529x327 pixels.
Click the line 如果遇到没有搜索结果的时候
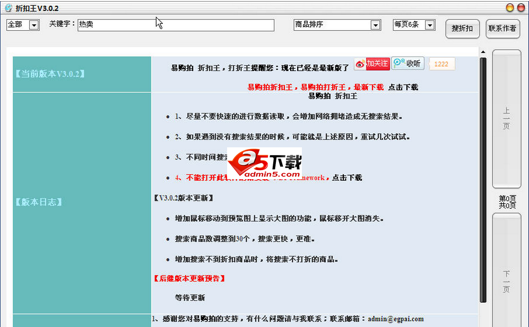[292, 137]
